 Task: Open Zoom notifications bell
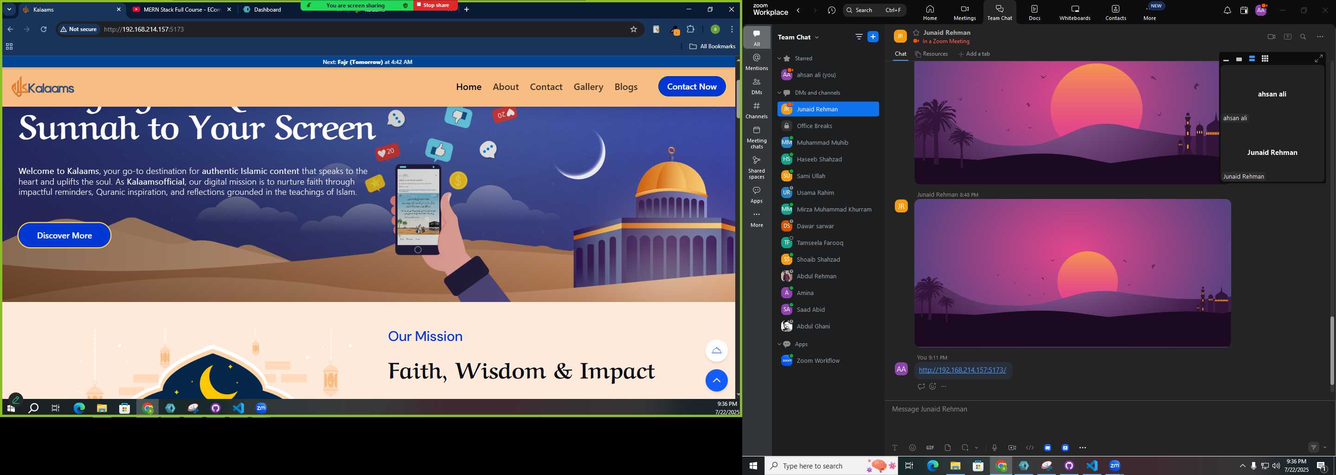pos(1227,10)
